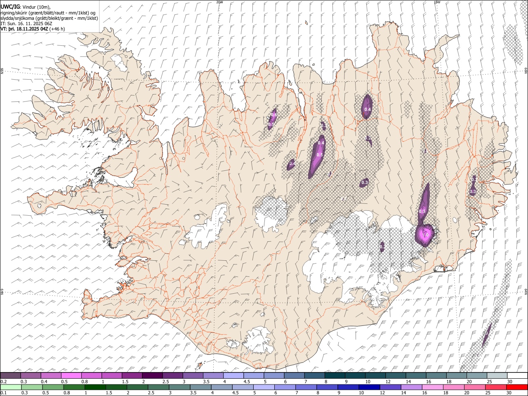
Task: Select the bottom-row swatch labeled 8
Action: (x=327, y=387)
